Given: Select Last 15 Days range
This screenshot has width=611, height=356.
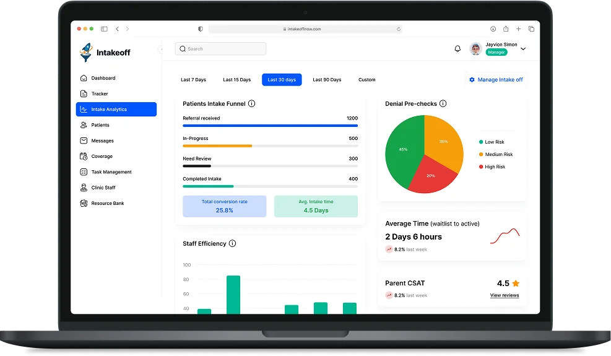Looking at the screenshot, I should [x=237, y=79].
